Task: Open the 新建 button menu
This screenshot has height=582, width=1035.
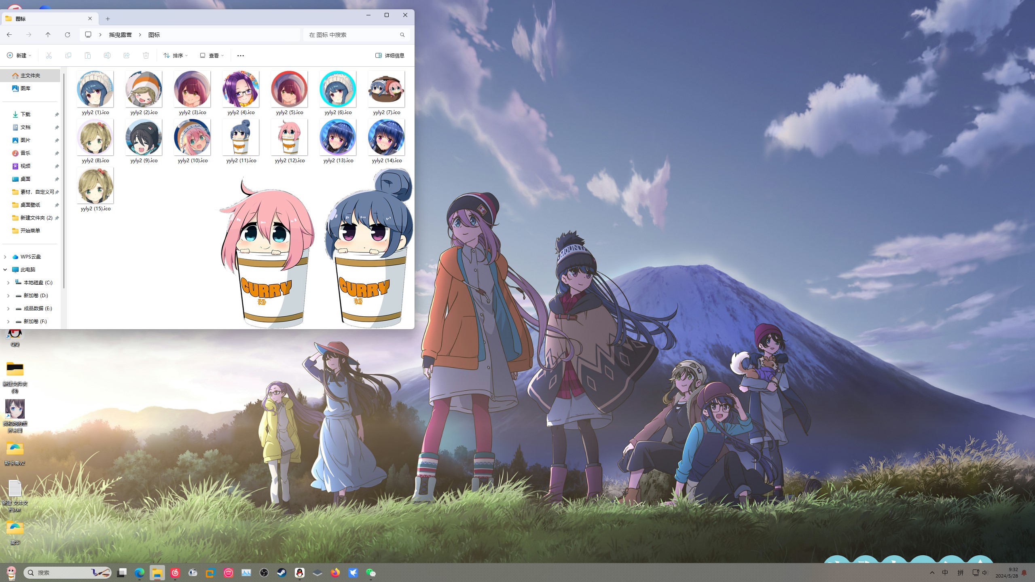Action: click(19, 55)
